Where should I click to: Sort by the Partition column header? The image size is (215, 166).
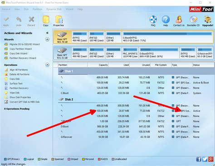tap(73, 65)
